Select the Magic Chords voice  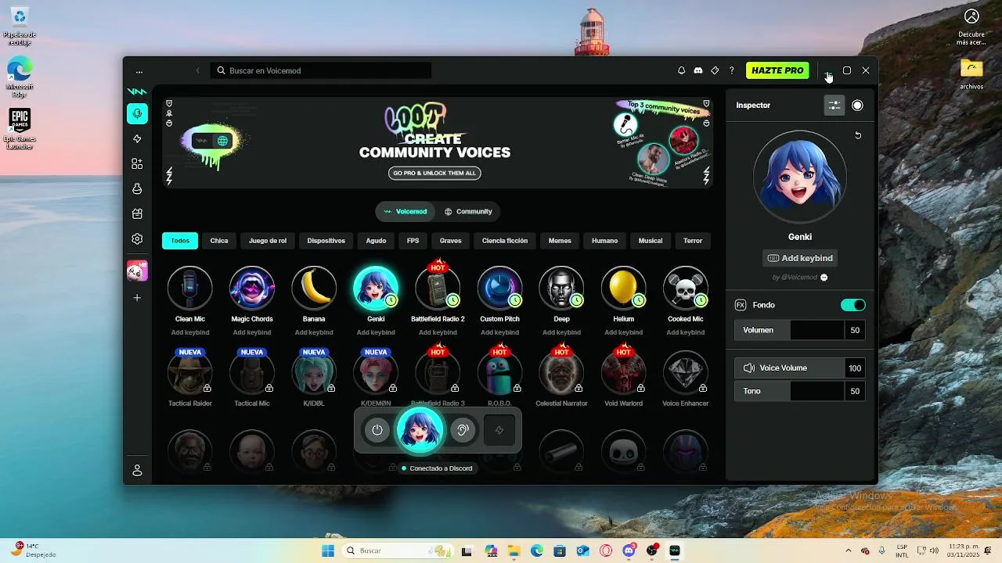[252, 288]
